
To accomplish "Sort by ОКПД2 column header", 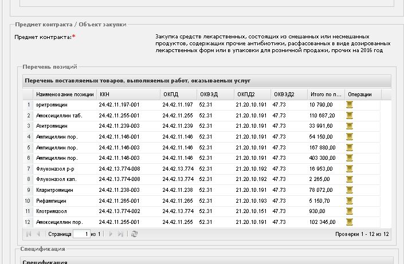I will coord(253,94).
